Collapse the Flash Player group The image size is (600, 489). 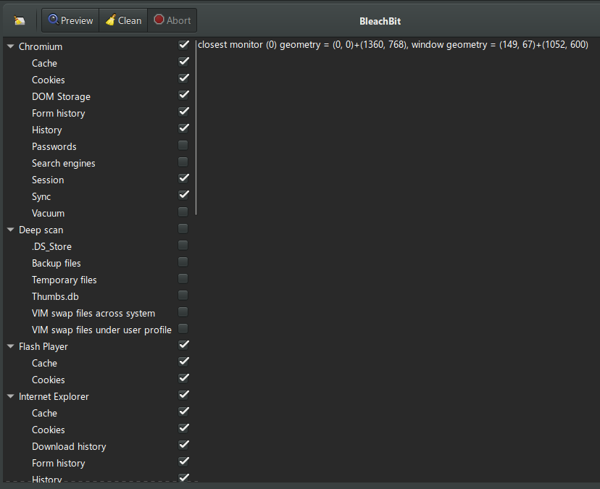(11, 347)
